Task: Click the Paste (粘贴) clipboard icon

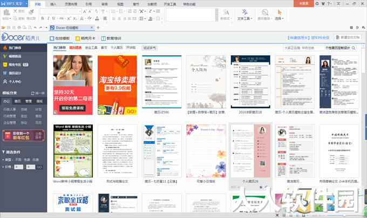Action: pyautogui.click(x=6, y=12)
